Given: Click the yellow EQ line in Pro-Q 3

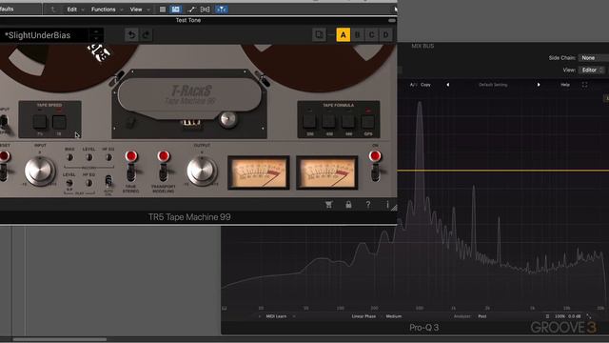Looking at the screenshot, I should tap(503, 171).
